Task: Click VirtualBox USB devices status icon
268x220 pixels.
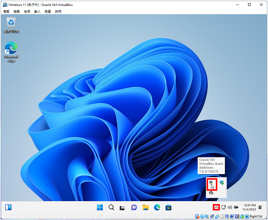Action: 217,216
